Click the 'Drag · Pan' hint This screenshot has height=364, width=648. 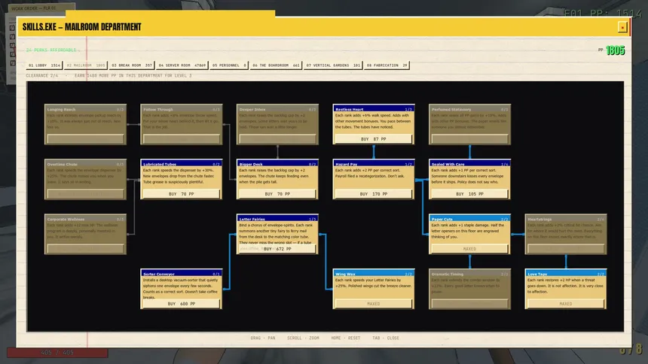click(263, 338)
